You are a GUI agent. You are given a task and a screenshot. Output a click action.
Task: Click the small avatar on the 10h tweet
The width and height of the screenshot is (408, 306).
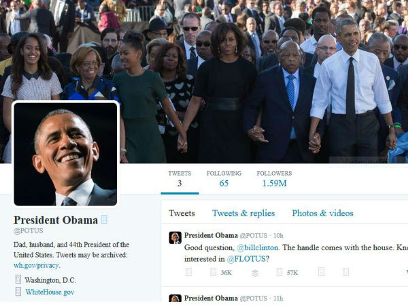tap(175, 238)
